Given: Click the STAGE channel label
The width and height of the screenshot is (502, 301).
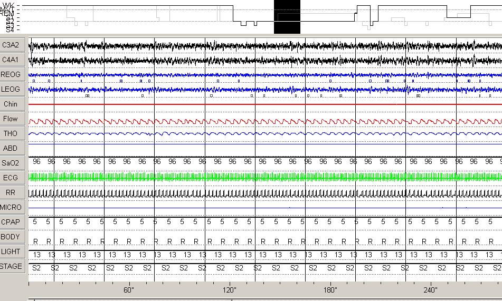Looking at the screenshot, I should click(x=12, y=266).
